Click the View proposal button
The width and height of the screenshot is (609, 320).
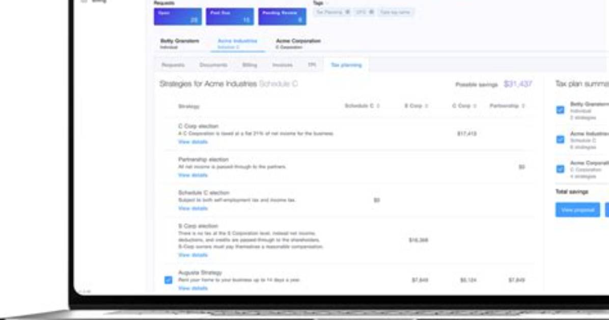point(577,210)
